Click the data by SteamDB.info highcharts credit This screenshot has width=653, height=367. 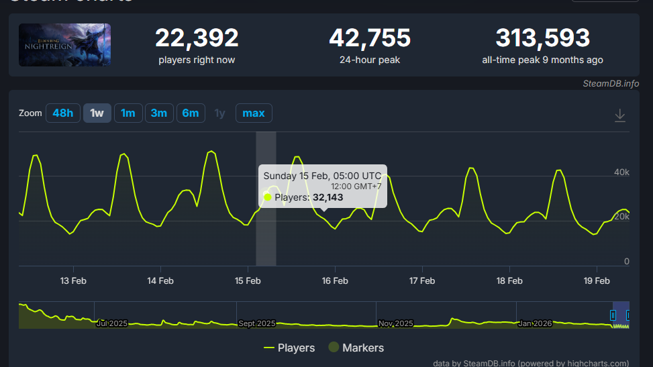tap(531, 363)
